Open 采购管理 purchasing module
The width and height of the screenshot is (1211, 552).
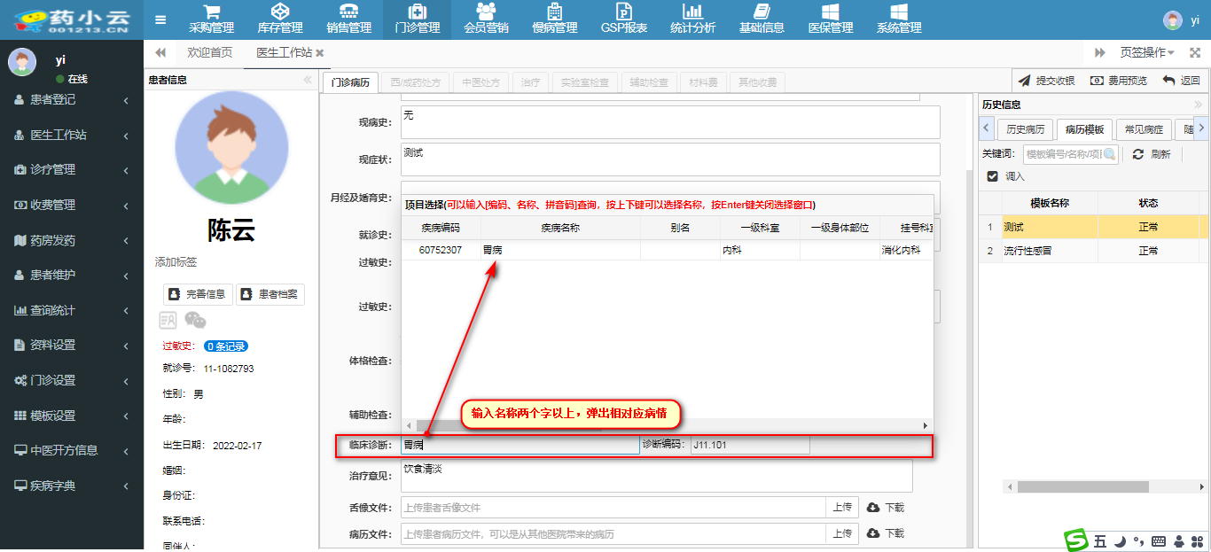[211, 19]
